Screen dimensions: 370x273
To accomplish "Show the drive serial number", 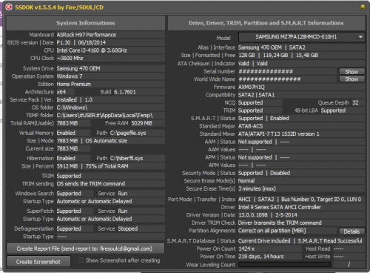I will [x=351, y=71].
